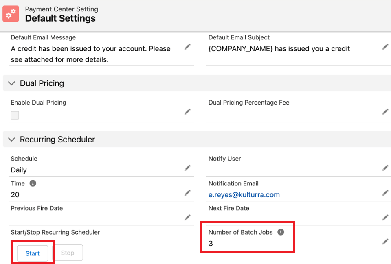Collapse the Recurring Scheduler section

coord(11,140)
